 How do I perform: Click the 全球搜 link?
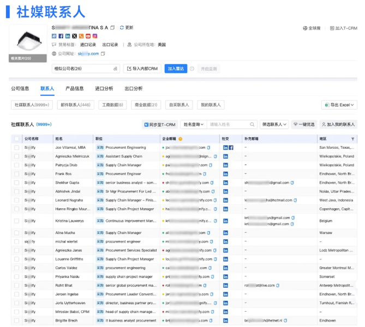312,28
